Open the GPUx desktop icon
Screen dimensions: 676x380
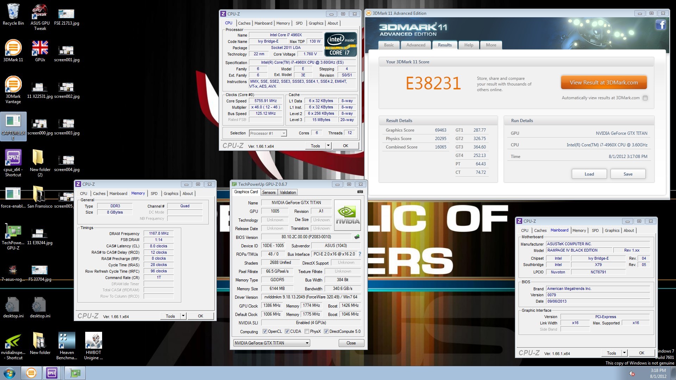[x=40, y=51]
